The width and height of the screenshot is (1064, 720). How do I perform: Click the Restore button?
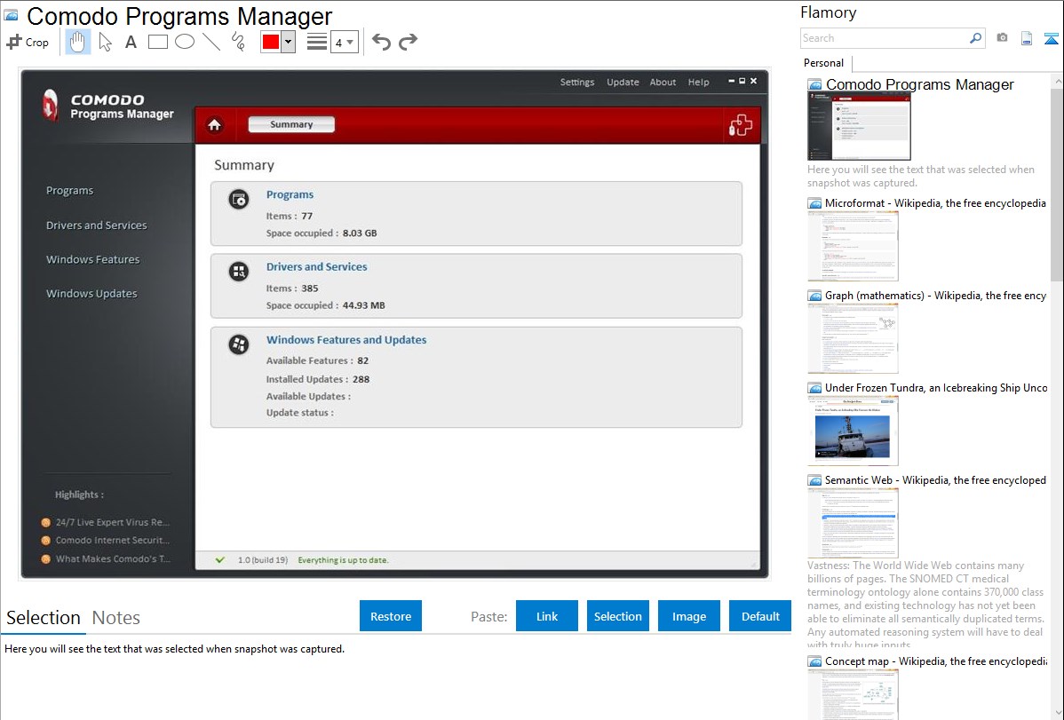coord(391,616)
